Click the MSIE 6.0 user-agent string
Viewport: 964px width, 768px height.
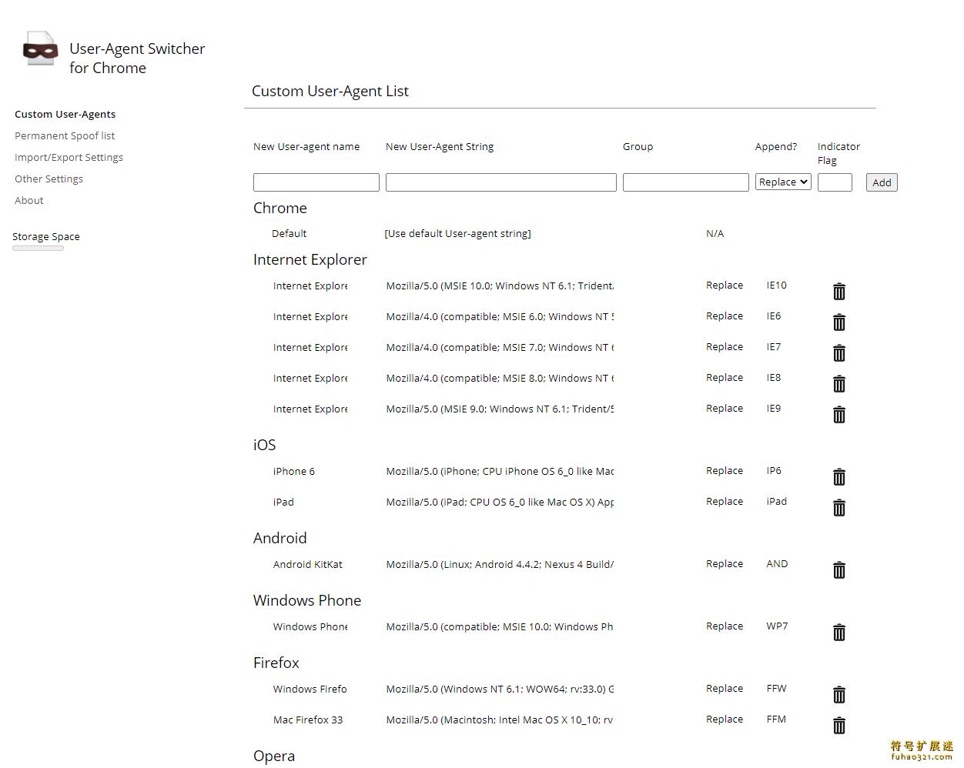click(x=500, y=316)
